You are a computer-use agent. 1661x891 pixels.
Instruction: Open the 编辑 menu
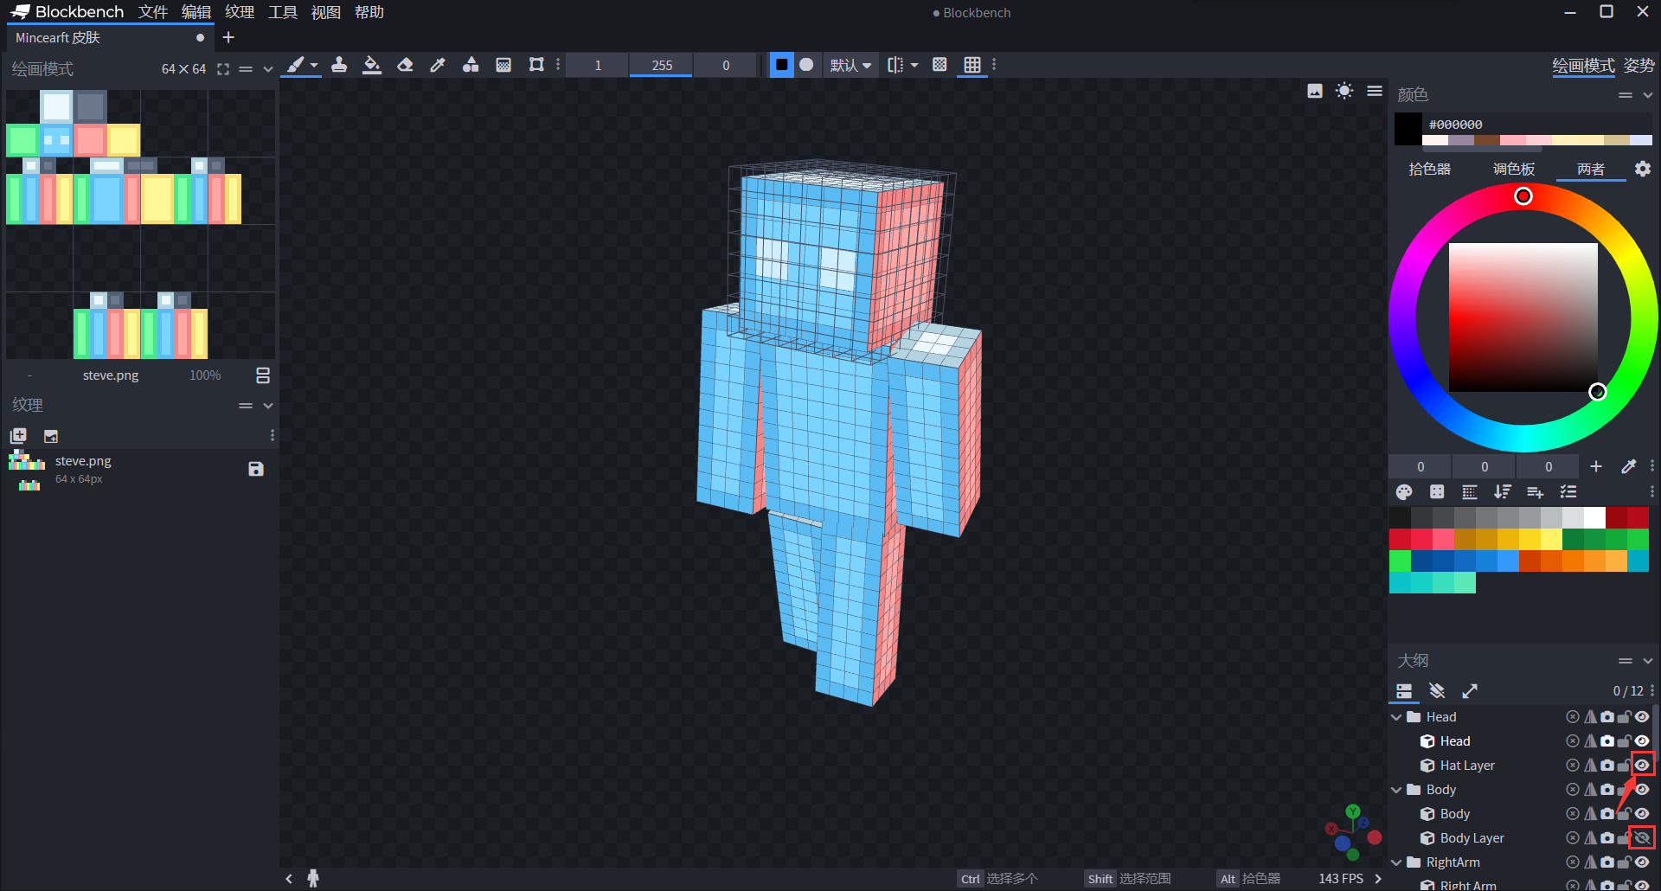(196, 12)
